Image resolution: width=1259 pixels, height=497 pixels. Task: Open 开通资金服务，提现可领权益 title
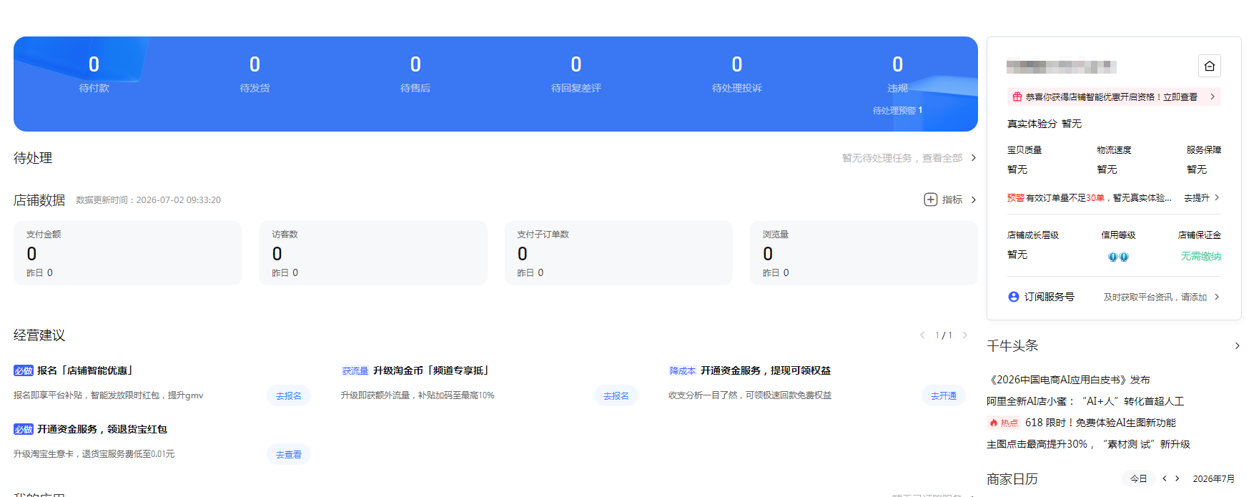click(766, 370)
